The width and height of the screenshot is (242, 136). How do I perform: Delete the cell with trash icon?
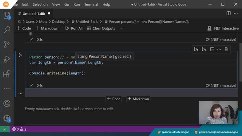[226, 49]
